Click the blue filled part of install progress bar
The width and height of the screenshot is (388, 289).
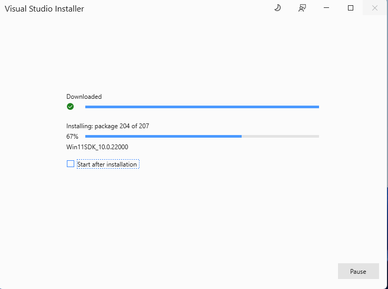click(163, 136)
